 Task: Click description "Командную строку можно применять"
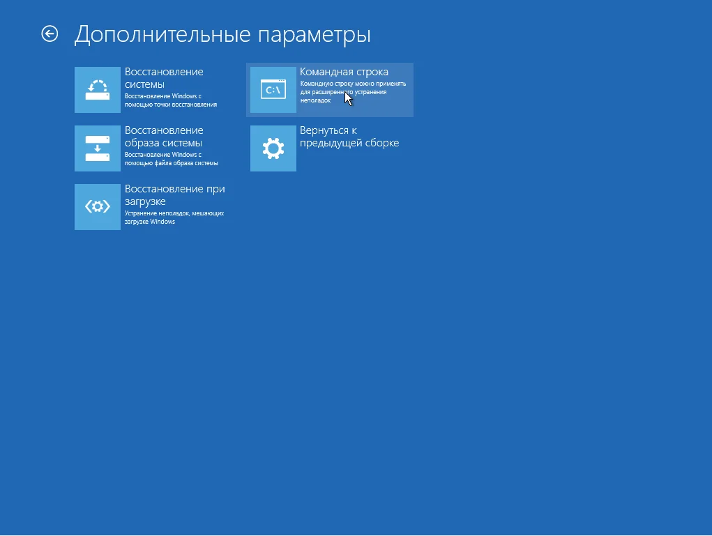[x=354, y=84]
